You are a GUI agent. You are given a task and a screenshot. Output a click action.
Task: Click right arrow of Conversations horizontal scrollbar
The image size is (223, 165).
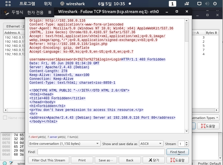click(x=217, y=110)
